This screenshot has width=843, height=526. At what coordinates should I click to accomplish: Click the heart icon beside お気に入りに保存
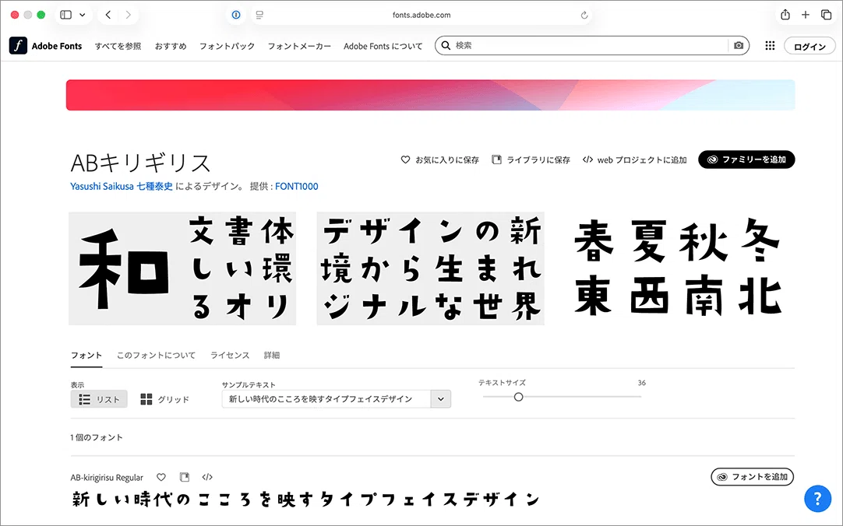click(x=405, y=160)
